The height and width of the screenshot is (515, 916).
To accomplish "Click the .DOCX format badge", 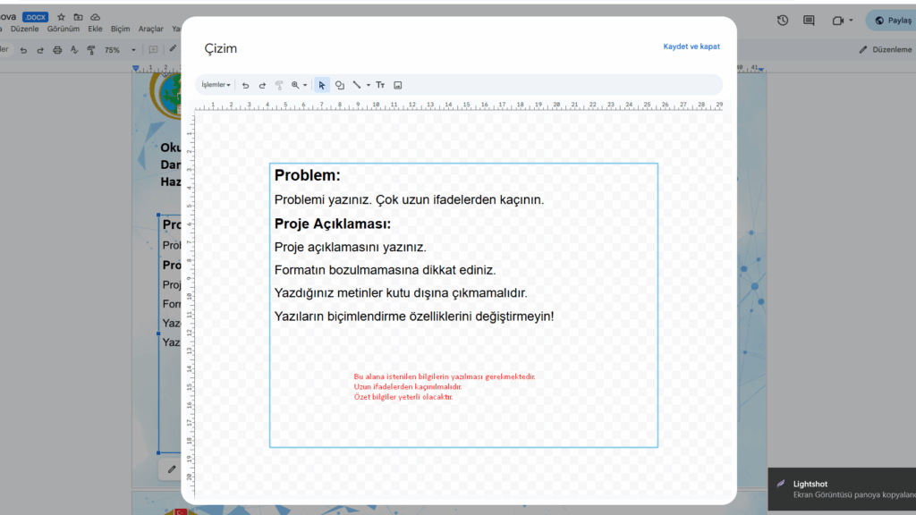I will [x=35, y=17].
